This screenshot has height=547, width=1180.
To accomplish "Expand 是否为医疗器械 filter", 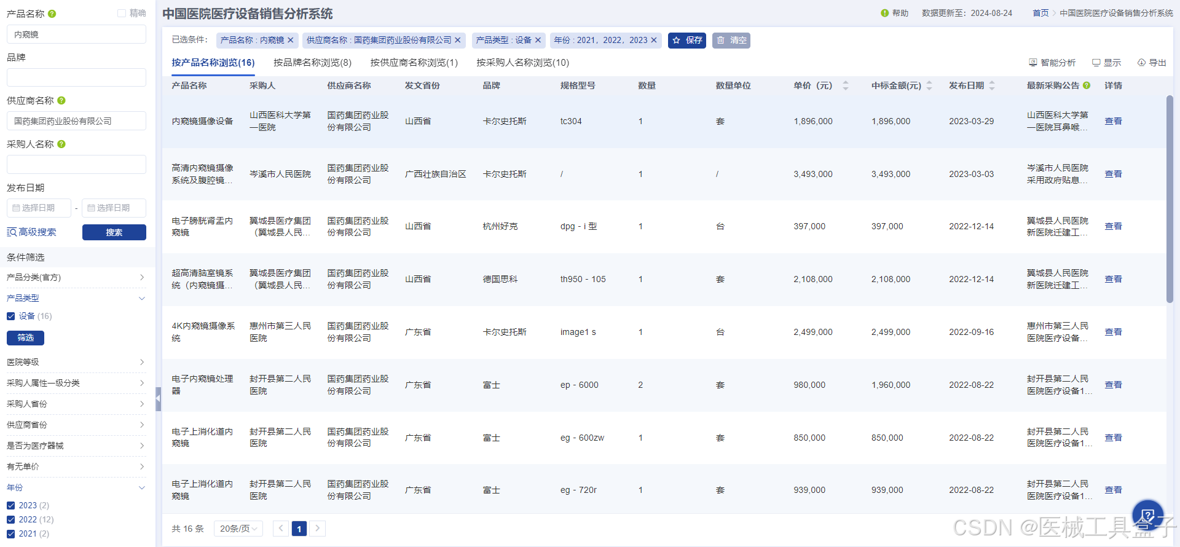I will click(76, 446).
